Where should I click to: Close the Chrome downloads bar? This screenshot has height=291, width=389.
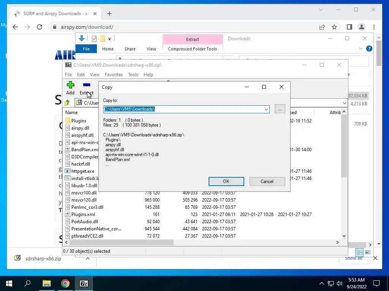pos(375,258)
